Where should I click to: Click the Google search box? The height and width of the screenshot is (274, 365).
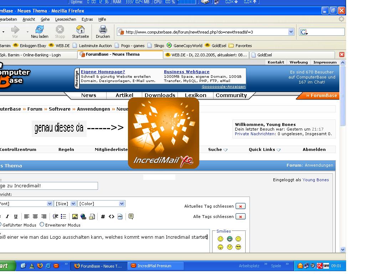[x=322, y=32]
